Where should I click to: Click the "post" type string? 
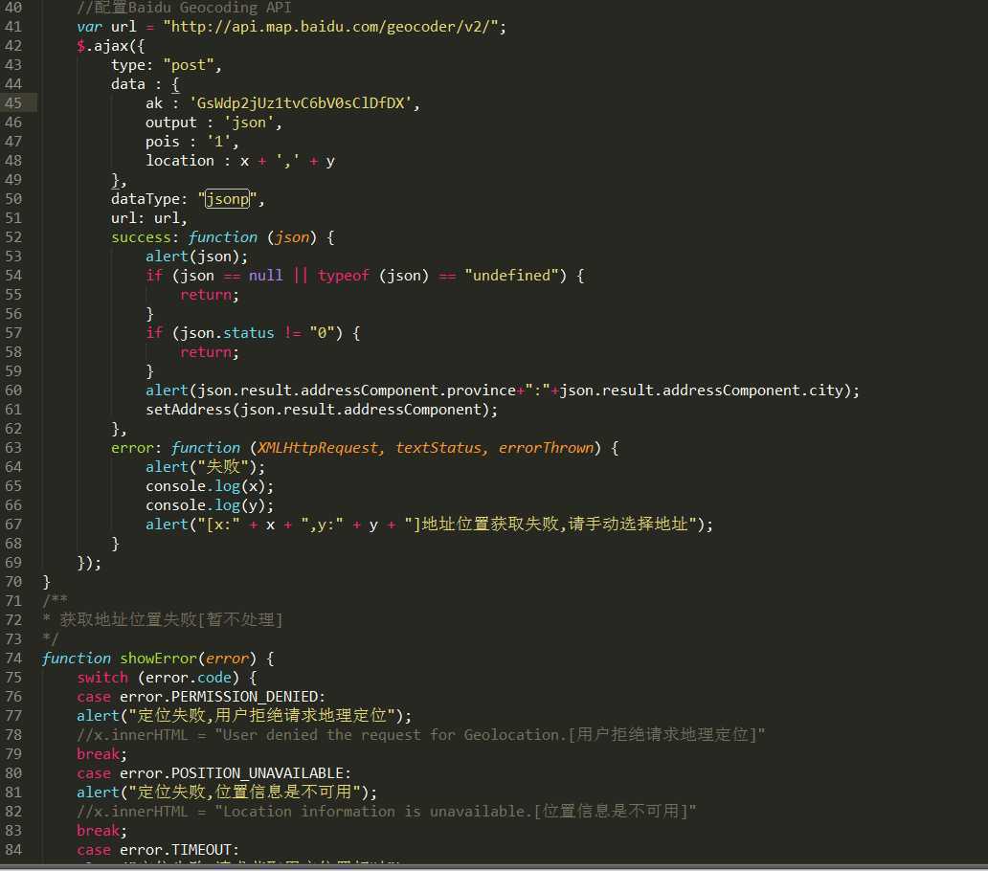[189, 65]
